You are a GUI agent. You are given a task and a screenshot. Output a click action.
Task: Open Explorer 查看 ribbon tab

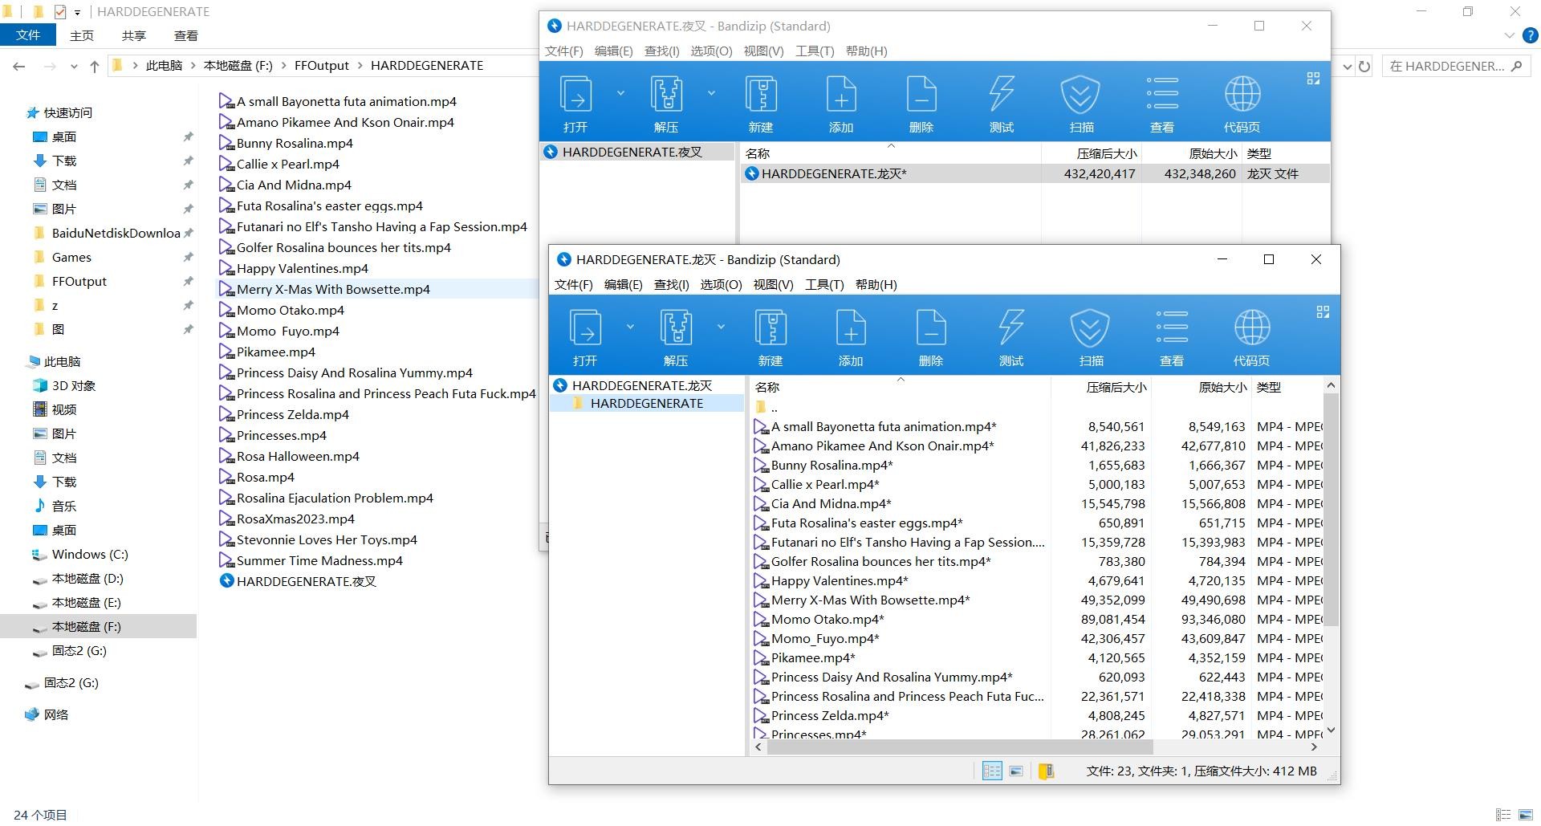(x=186, y=36)
